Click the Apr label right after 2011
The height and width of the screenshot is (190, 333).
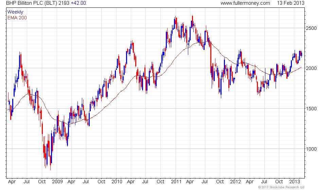coord(190,182)
